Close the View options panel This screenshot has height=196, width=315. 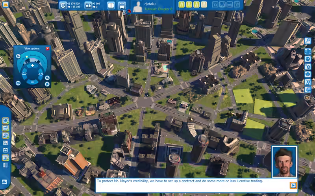(47, 49)
